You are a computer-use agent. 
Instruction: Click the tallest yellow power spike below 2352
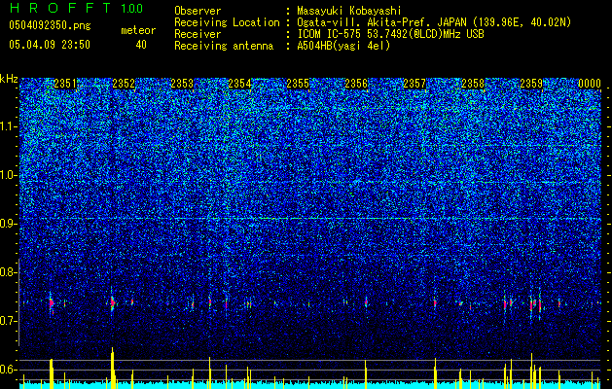[113, 368]
